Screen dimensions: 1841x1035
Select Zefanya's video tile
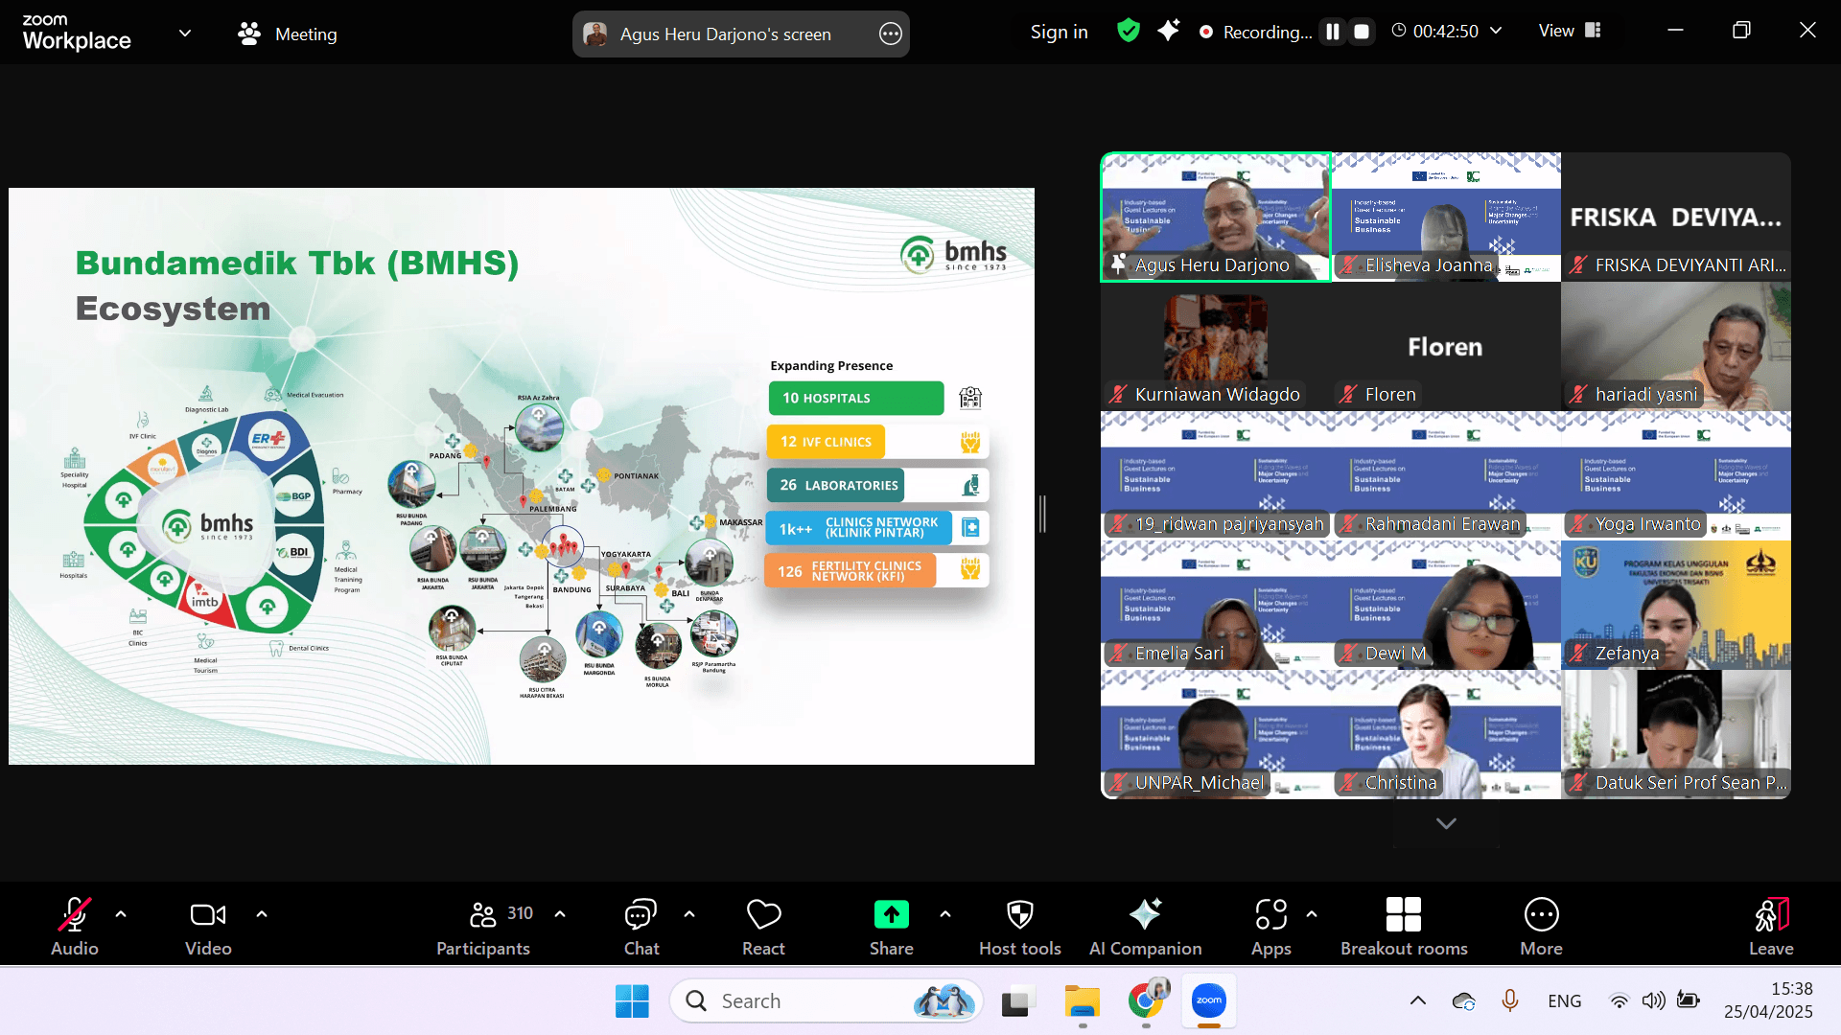[x=1676, y=606]
